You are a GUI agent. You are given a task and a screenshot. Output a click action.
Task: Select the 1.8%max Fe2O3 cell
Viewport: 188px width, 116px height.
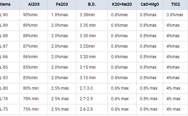point(62,15)
